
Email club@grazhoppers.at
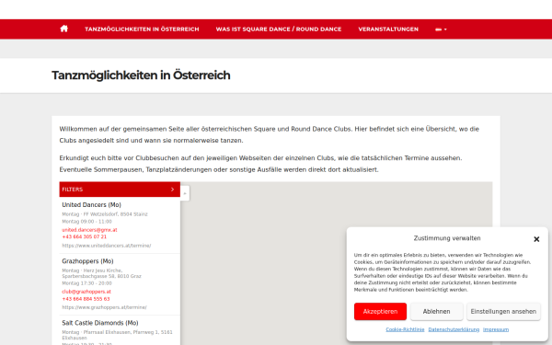(86, 292)
